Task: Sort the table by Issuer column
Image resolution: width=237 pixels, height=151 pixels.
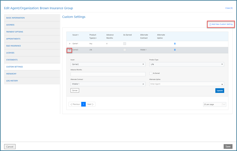Action: [x=75, y=35]
